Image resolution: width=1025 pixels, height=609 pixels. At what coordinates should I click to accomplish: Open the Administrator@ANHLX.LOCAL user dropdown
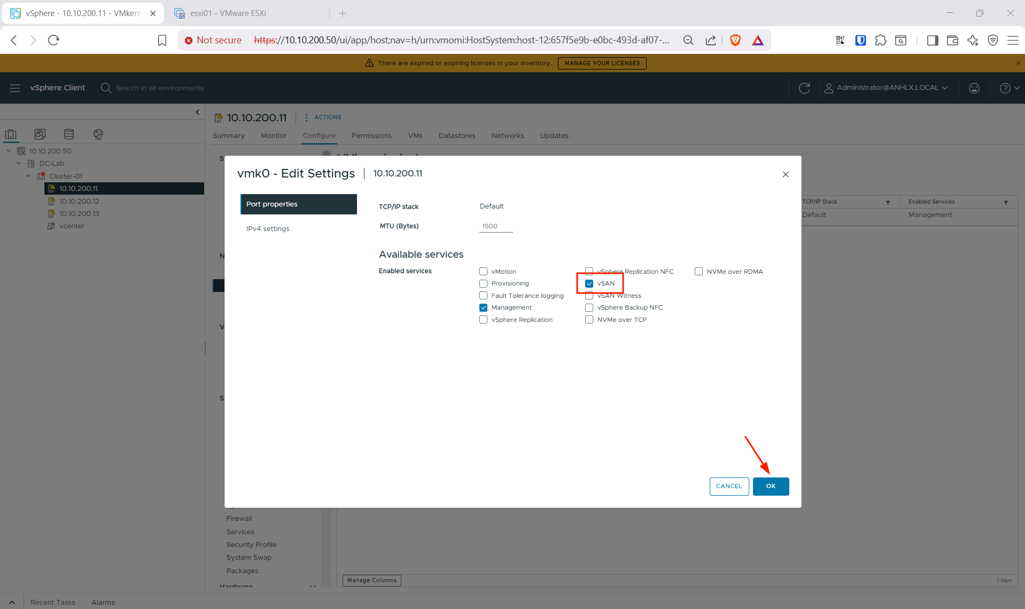pos(887,88)
